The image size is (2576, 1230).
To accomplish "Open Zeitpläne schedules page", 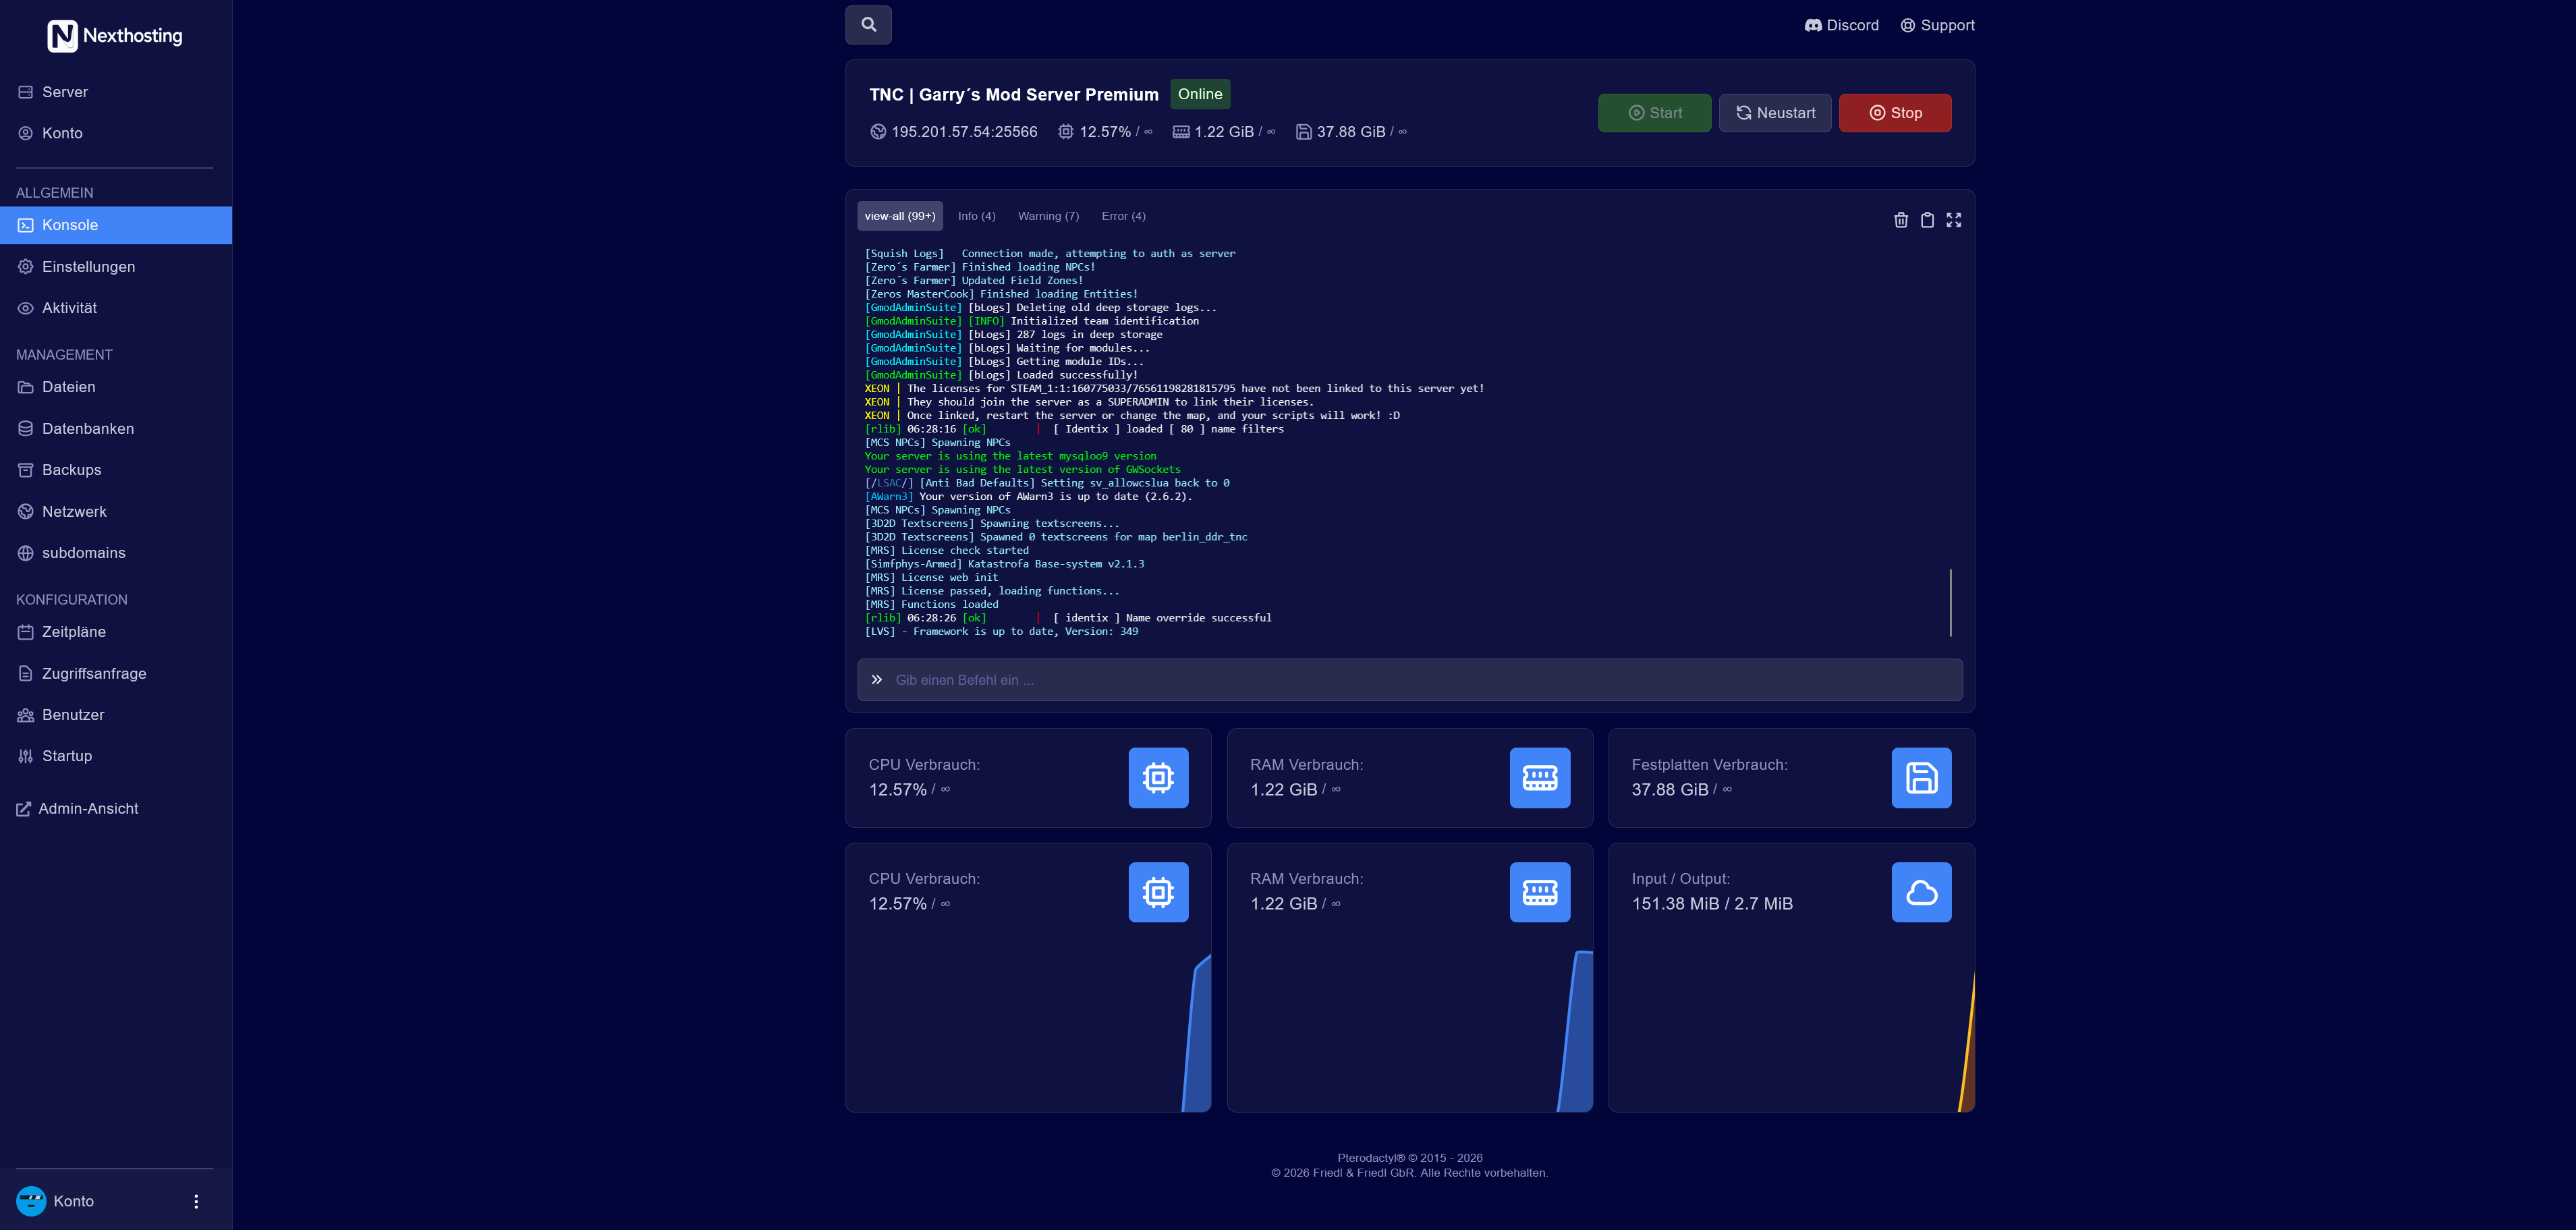I will [x=116, y=632].
